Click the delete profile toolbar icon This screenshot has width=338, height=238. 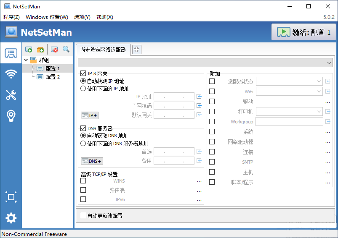click(54, 50)
